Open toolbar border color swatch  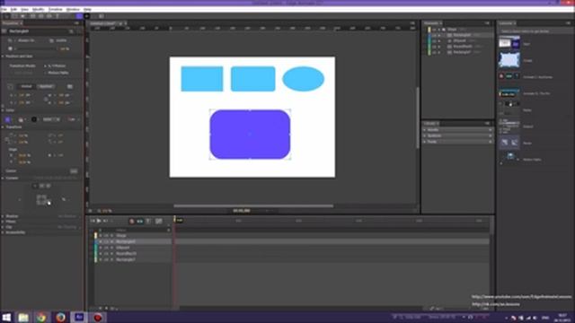click(x=87, y=16)
